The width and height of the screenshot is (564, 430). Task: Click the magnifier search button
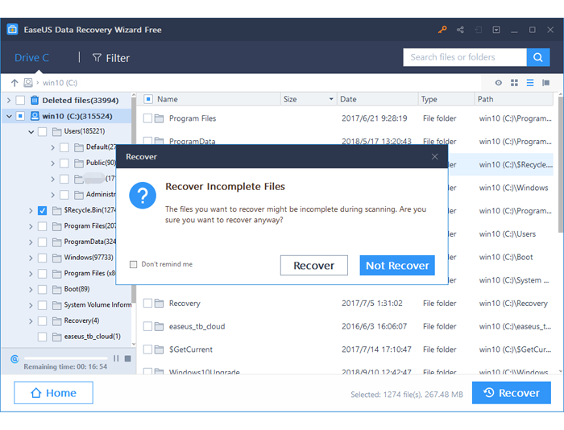(537, 57)
